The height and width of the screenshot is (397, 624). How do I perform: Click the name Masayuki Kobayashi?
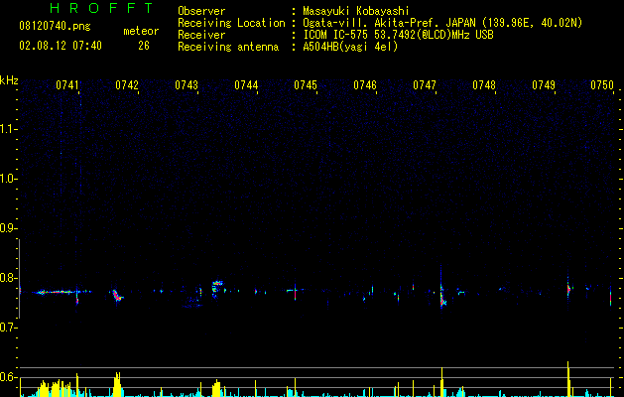(356, 11)
